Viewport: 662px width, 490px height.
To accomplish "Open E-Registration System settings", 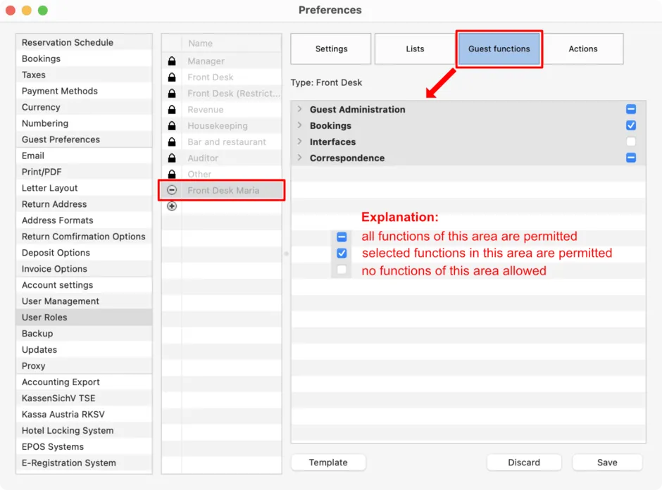I will [x=84, y=463].
